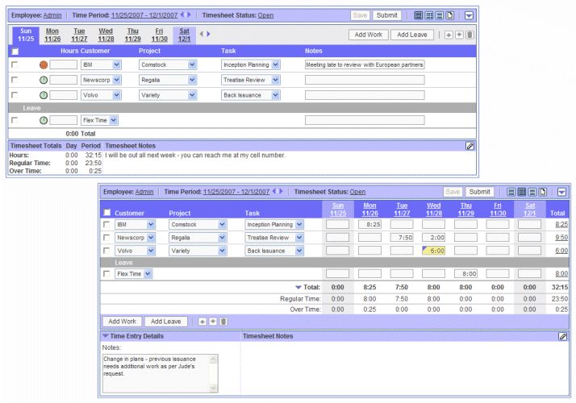Click the trash delete icon beside daily-view Add Leave
Screen dimensions: 576x403
click(x=470, y=35)
